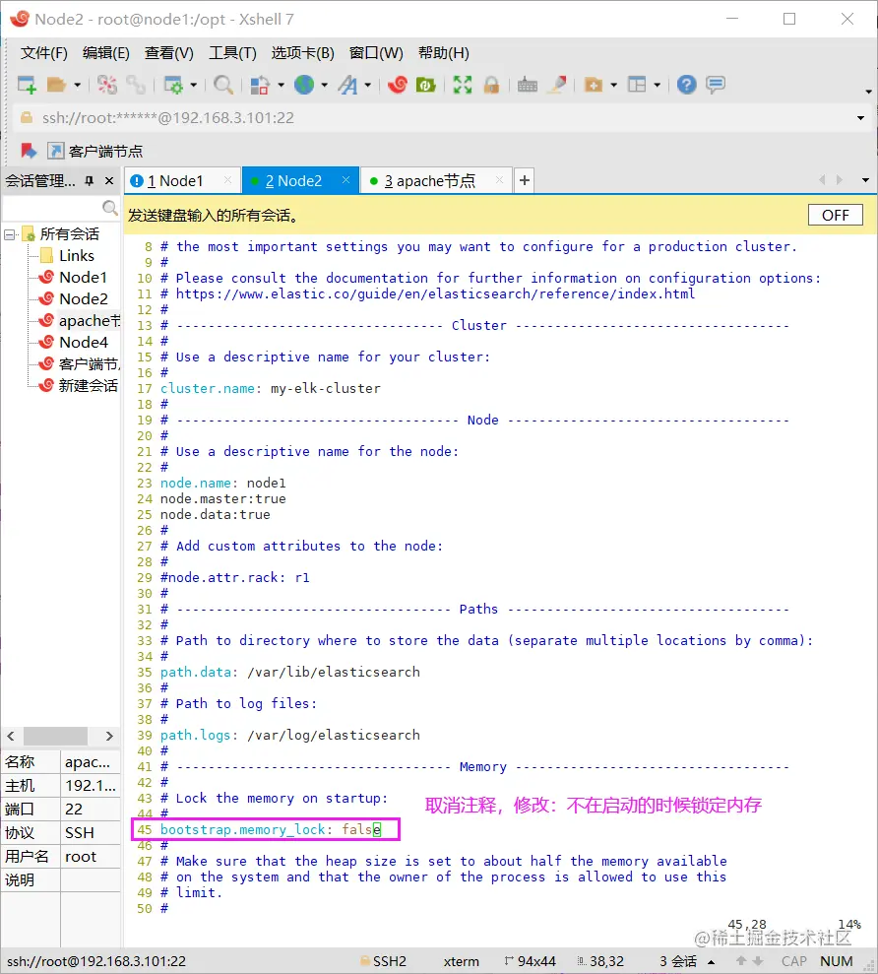
Task: Open the tab list dropdown arrow
Action: 865,180
